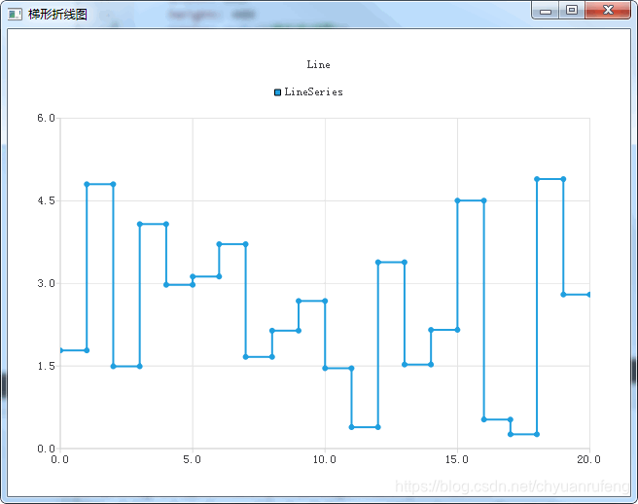Click x-axis label 20.0
The width and height of the screenshot is (638, 504).
click(x=588, y=459)
